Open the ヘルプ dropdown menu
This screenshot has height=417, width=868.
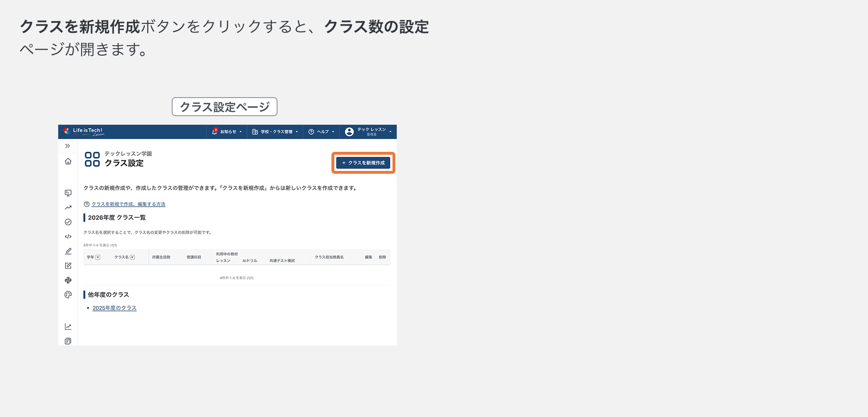pos(322,132)
